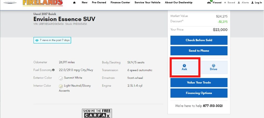Click the Log In person icon
The image size is (264, 118).
point(252,3)
